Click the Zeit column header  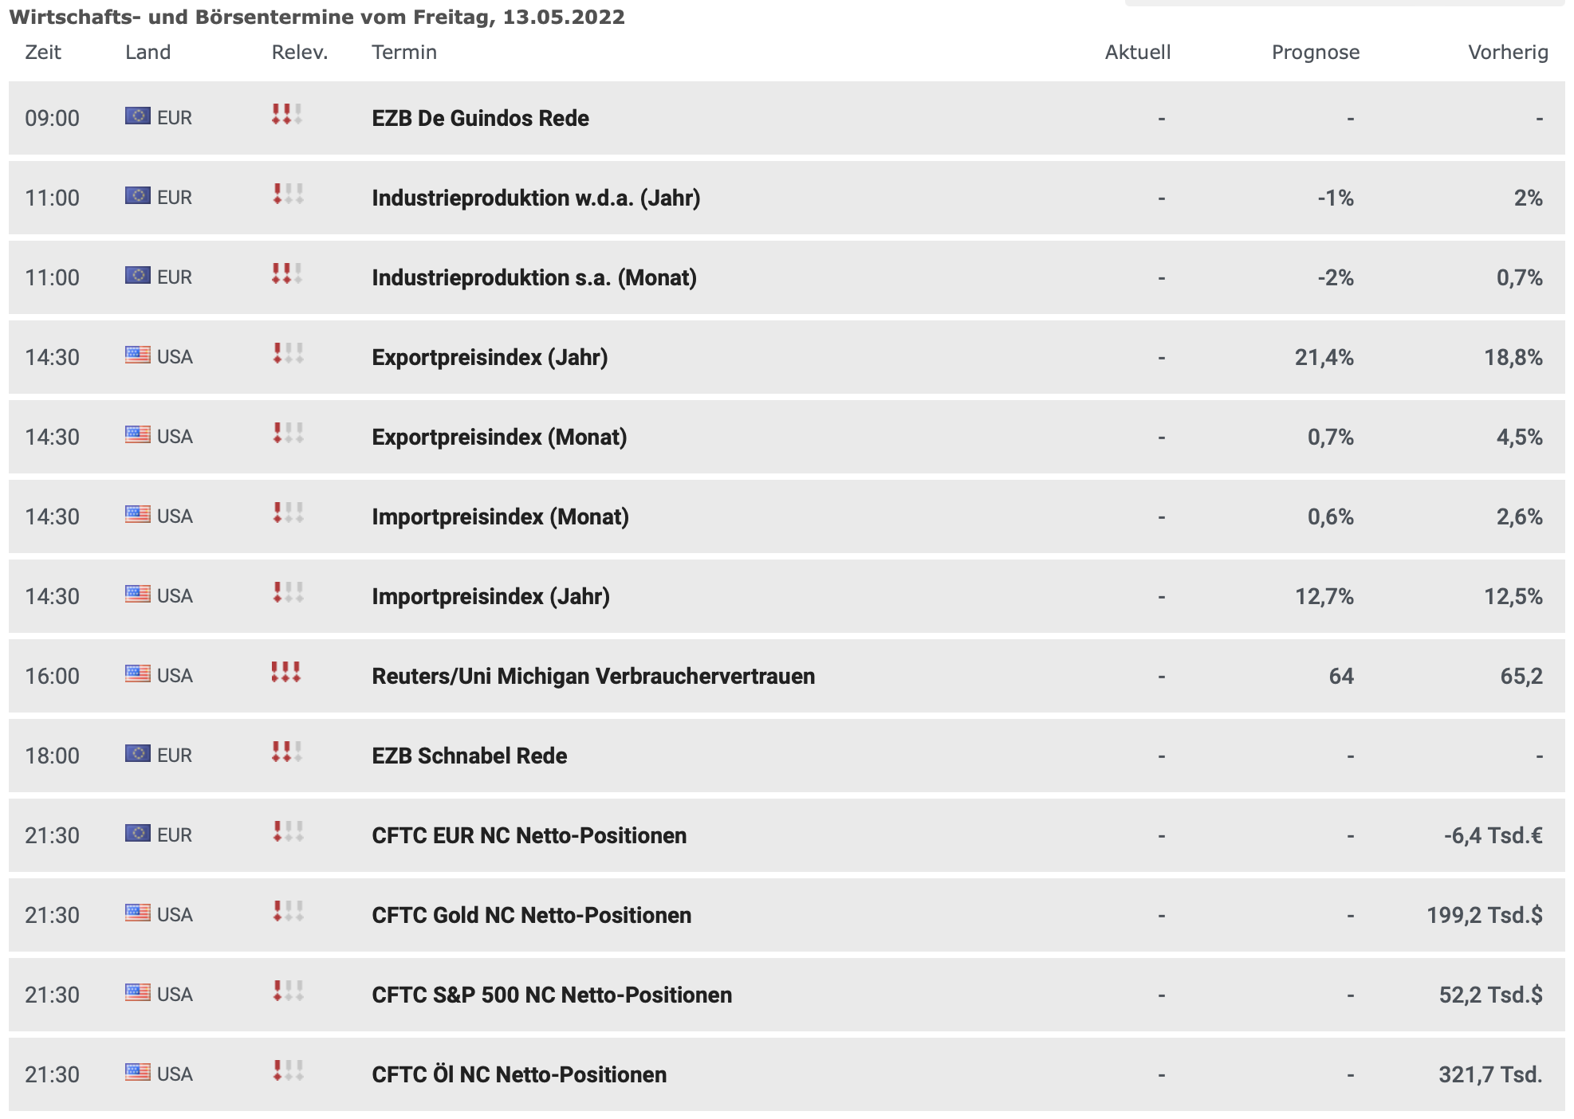pyautogui.click(x=43, y=53)
